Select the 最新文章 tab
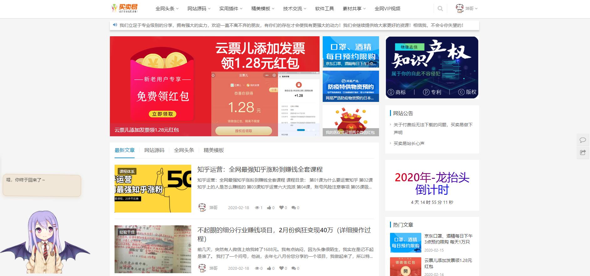 coord(125,150)
